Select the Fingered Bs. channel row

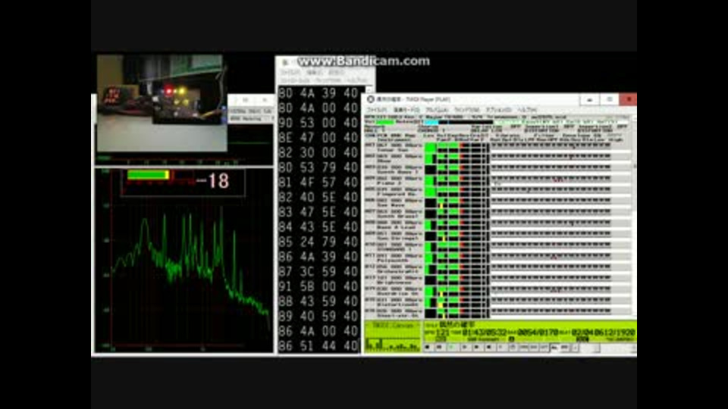pyautogui.click(x=497, y=192)
